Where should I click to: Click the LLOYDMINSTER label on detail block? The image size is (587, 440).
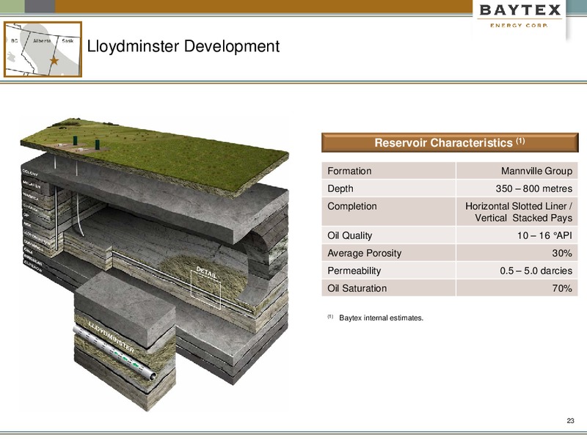click(111, 336)
